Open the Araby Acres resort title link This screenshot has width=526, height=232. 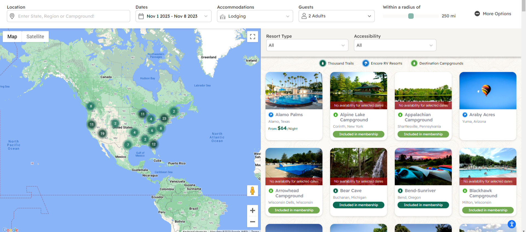(x=482, y=115)
